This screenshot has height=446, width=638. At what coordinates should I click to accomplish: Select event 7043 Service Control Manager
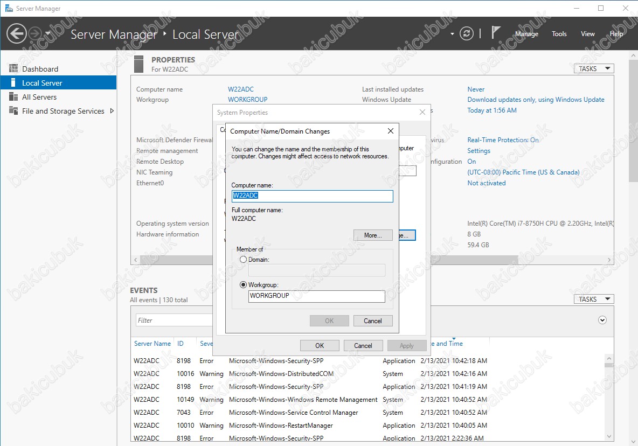368,413
